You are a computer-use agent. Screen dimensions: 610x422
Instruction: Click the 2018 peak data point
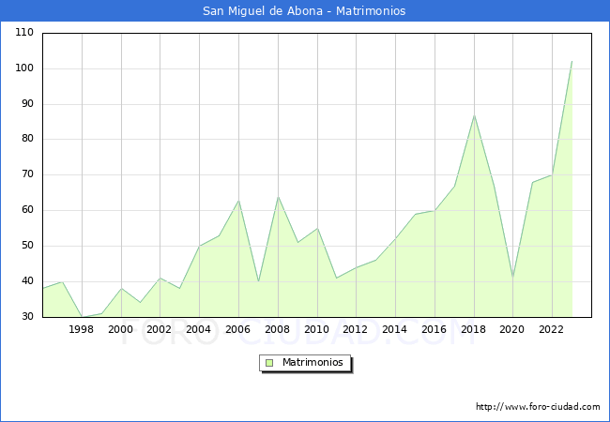point(474,114)
